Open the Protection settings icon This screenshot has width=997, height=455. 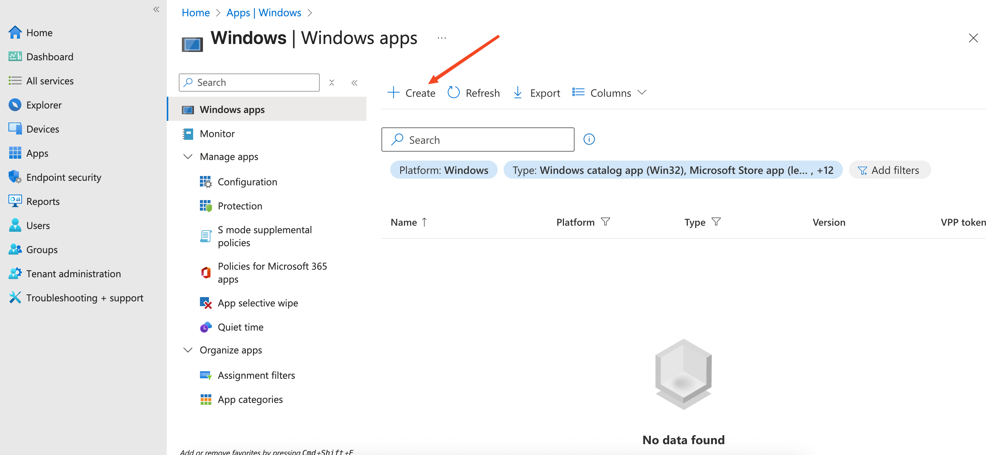pos(206,206)
